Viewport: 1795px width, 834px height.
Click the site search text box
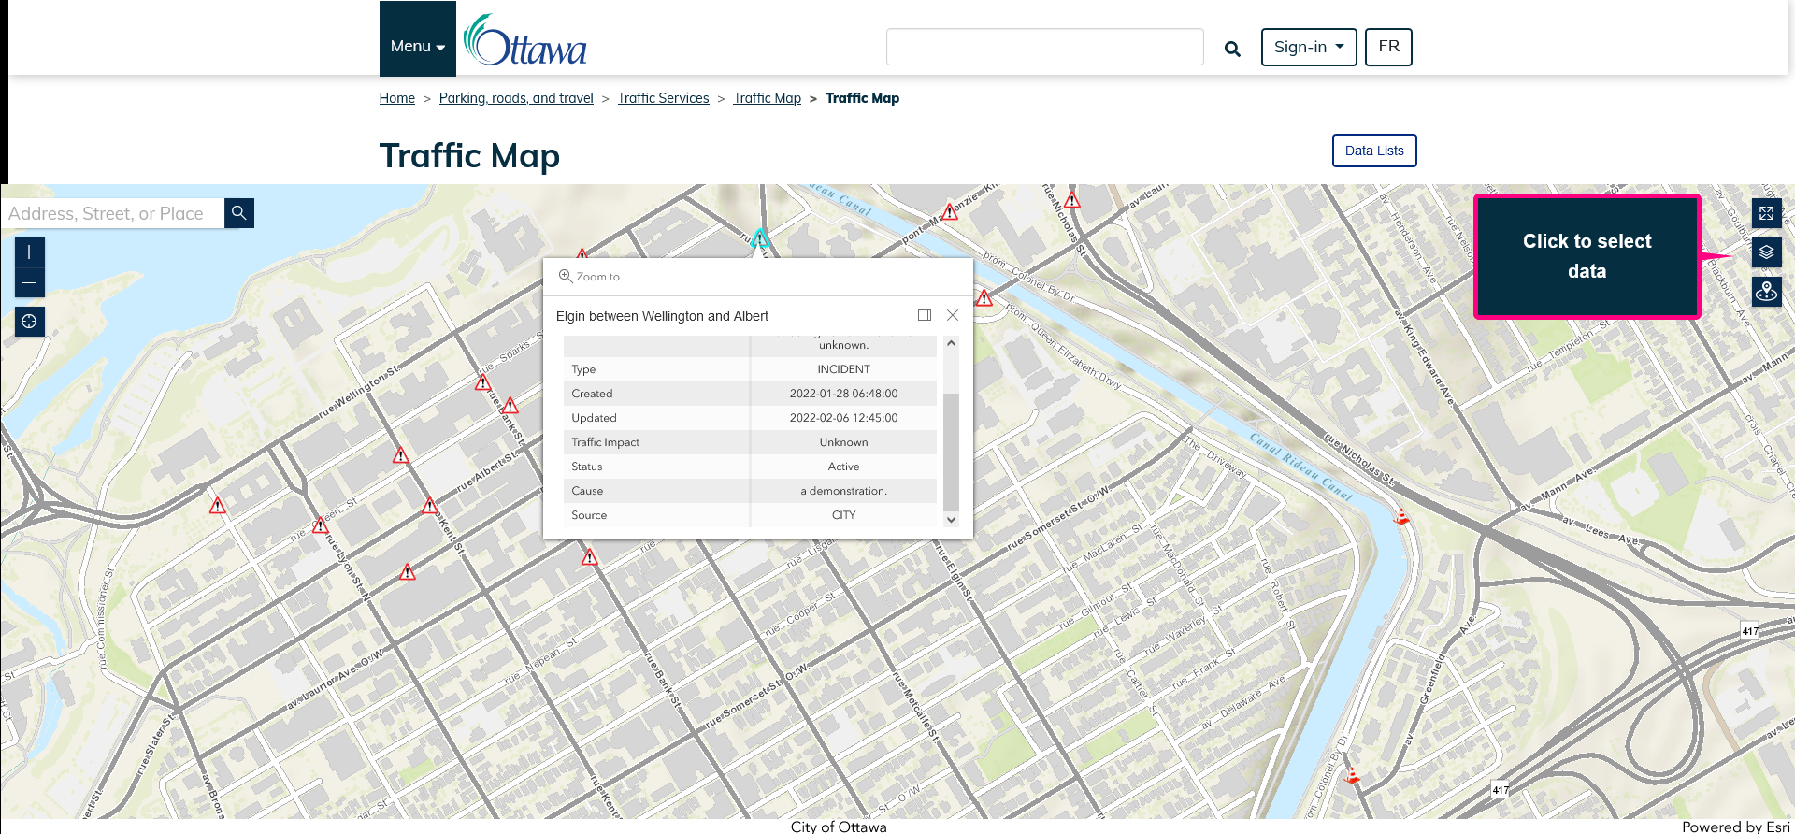pos(1044,47)
